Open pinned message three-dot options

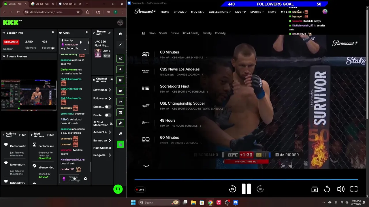pos(88,43)
